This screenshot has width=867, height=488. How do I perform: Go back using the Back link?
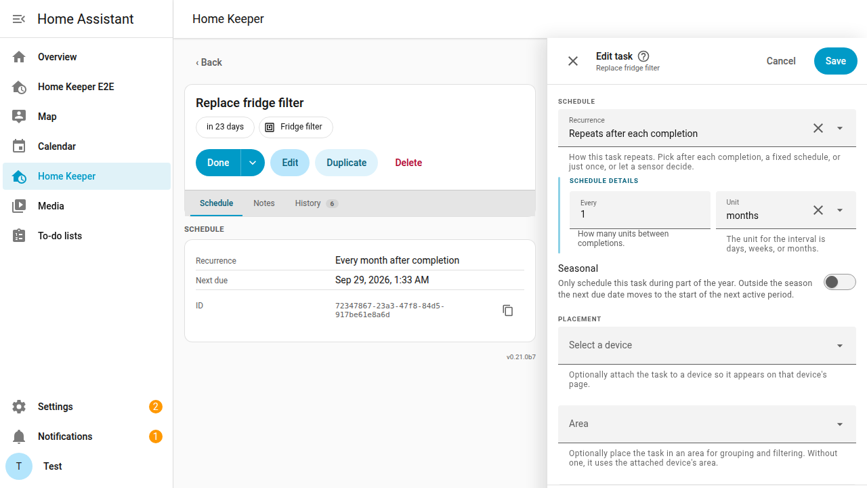(x=209, y=62)
